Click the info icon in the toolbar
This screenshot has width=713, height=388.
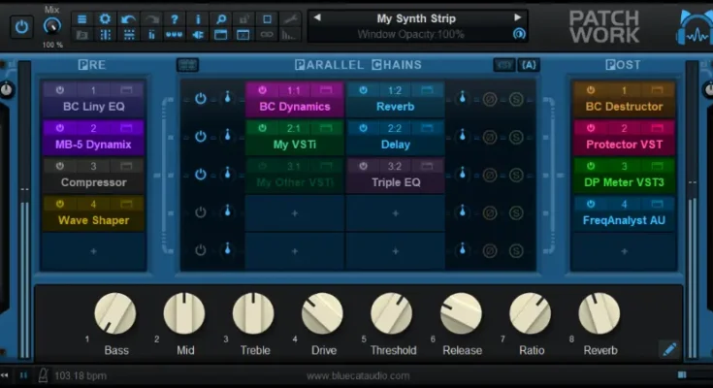coord(199,18)
